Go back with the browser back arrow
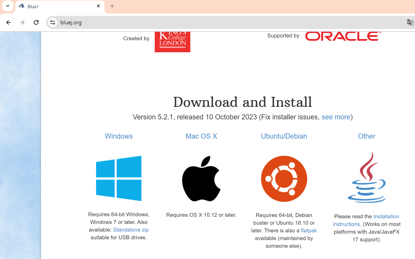Viewport: 415px width, 259px height. (x=8, y=23)
